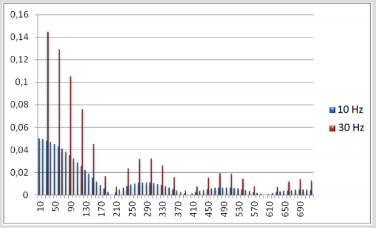Click the x-axis label 610

tap(270, 208)
